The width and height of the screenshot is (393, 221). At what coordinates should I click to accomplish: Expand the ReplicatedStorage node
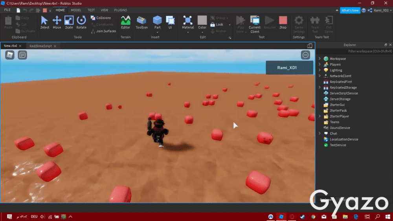tap(320, 87)
